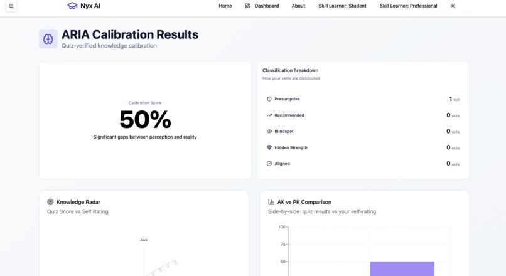The height and width of the screenshot is (276, 506).
Task: Click the Aligned label
Action: pos(282,164)
